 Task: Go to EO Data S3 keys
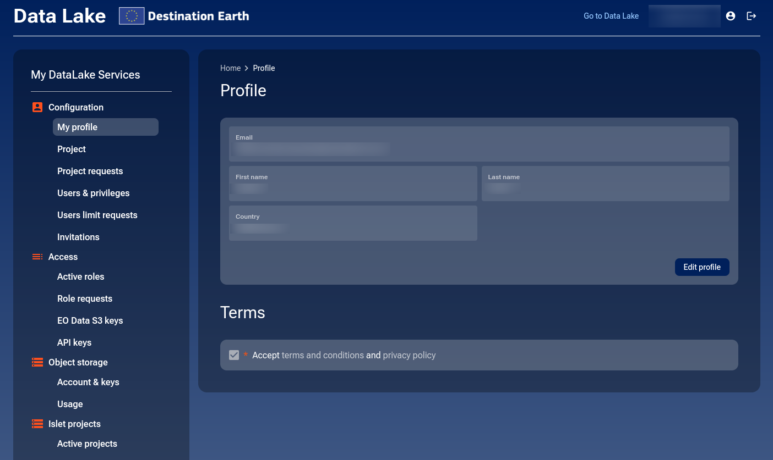click(x=90, y=320)
